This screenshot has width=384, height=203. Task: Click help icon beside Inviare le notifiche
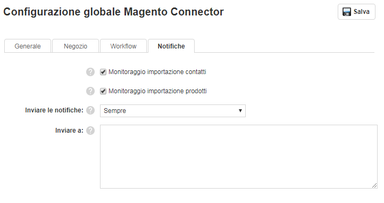point(90,110)
